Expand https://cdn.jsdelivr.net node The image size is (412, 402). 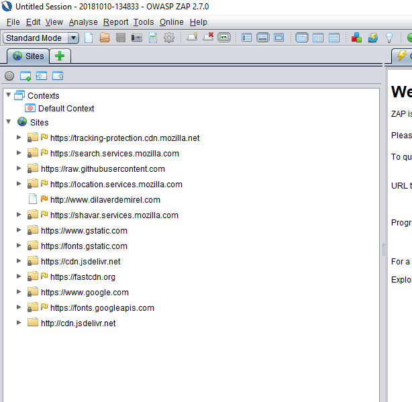19,261
